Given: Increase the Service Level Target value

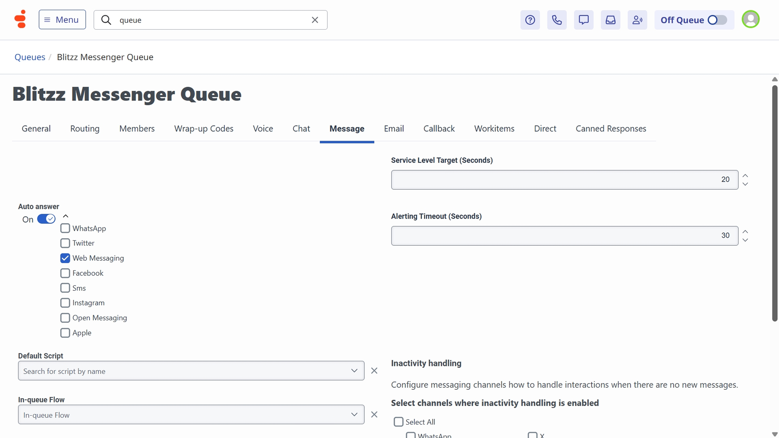Looking at the screenshot, I should point(745,176).
